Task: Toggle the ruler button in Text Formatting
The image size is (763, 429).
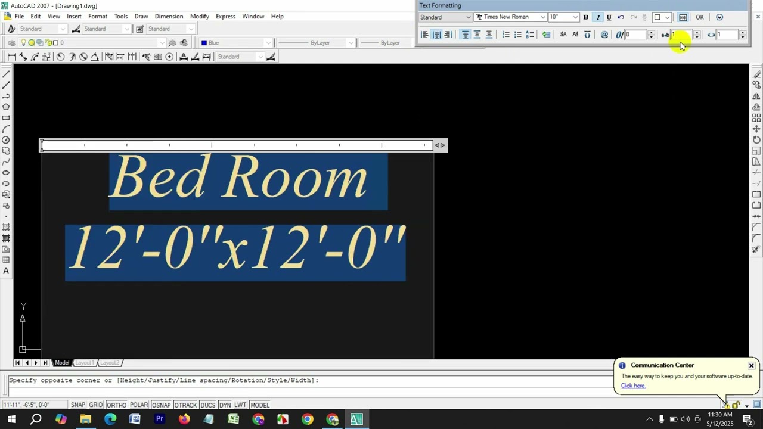Action: [x=683, y=17]
